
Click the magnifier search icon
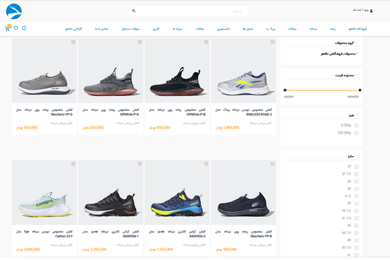(x=133, y=10)
